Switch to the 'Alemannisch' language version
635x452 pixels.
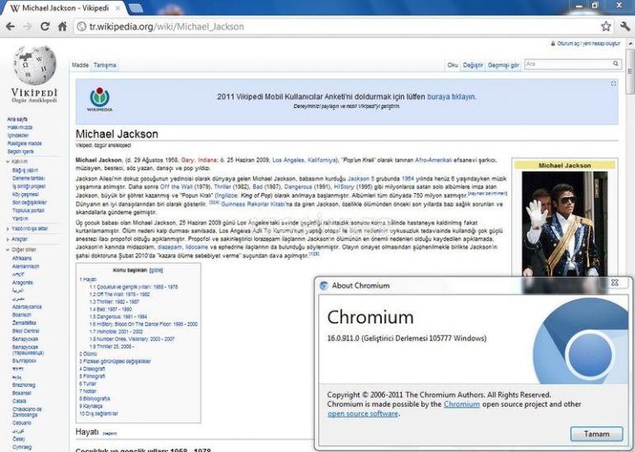click(x=26, y=266)
